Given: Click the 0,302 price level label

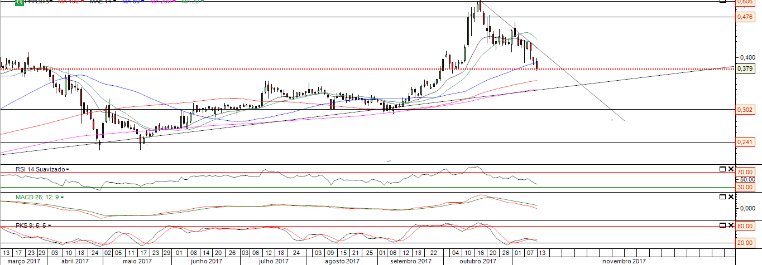Looking at the screenshot, I should [745, 110].
